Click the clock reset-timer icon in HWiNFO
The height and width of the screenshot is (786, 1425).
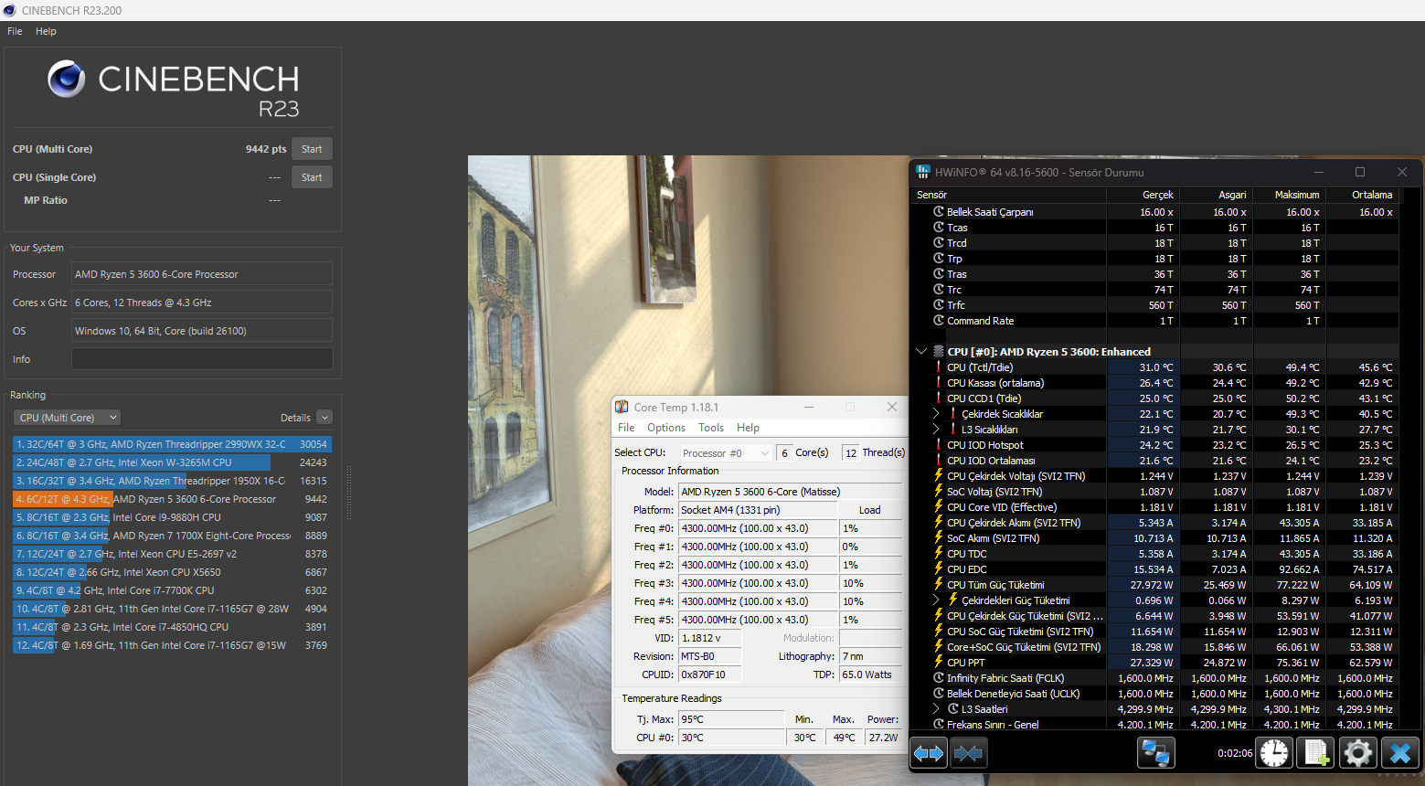pyautogui.click(x=1274, y=753)
